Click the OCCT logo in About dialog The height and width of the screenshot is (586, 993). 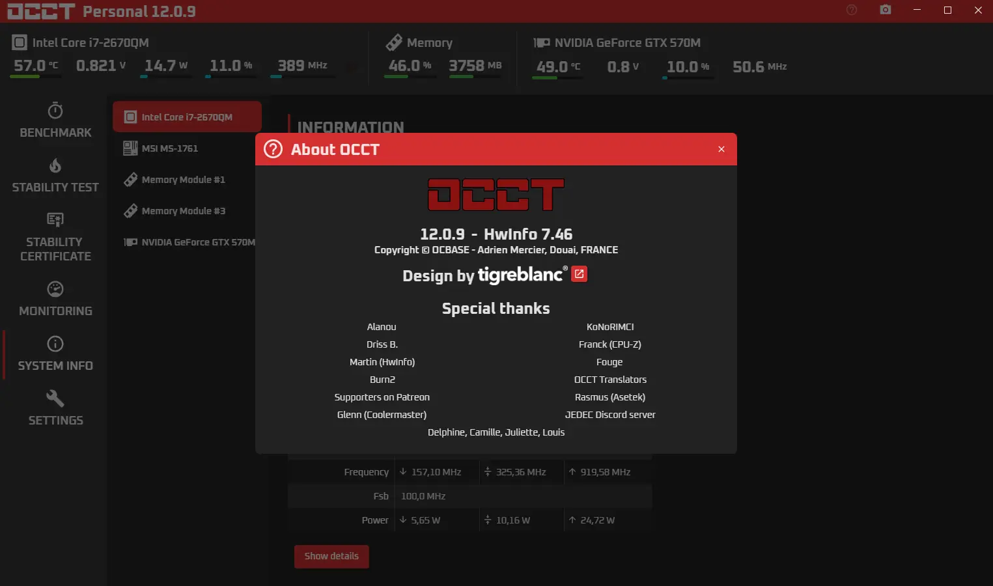coord(496,195)
